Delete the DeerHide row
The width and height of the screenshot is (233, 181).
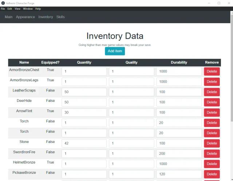tap(212, 102)
